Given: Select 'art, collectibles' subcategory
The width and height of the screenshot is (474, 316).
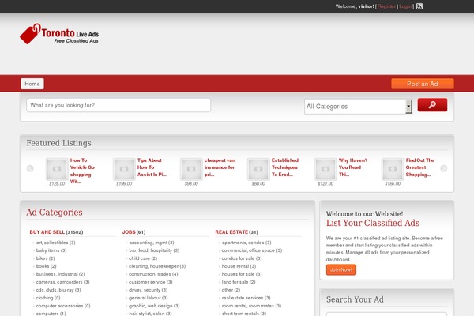Looking at the screenshot, I should point(52,243).
